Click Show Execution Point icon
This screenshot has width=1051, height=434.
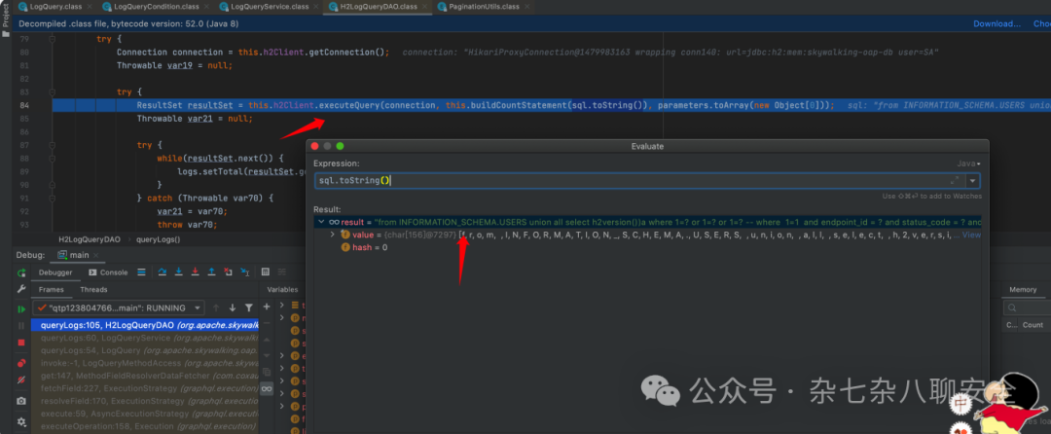point(141,271)
